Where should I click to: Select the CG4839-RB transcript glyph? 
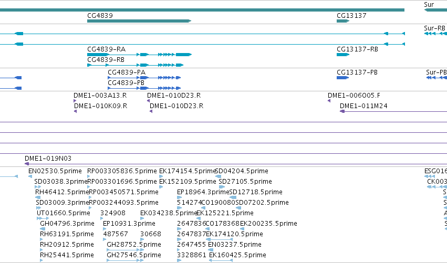click(135, 65)
